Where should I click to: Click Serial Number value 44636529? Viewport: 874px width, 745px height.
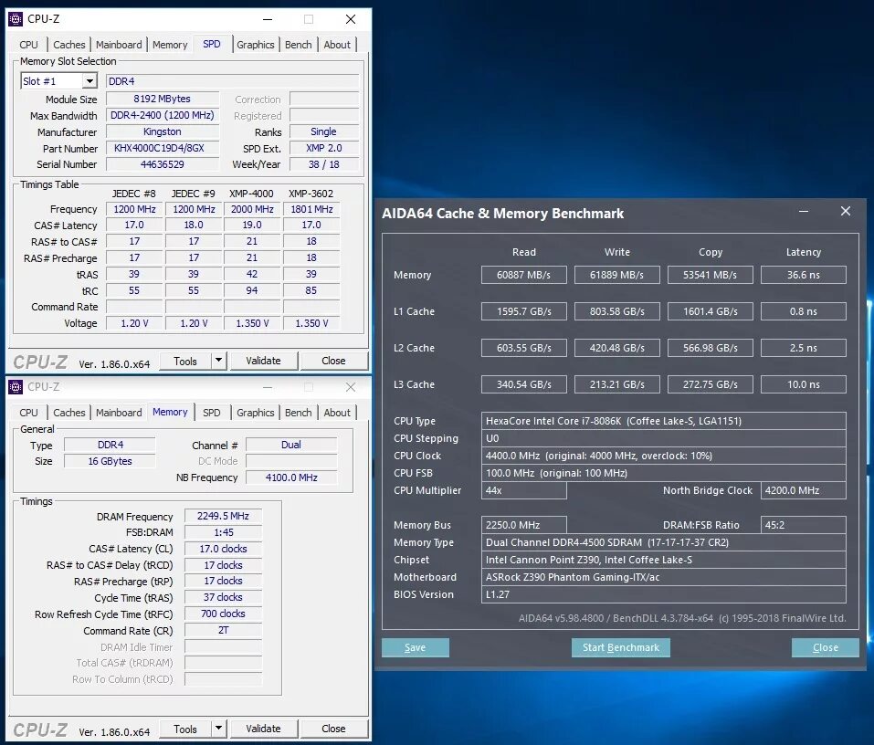pyautogui.click(x=163, y=164)
